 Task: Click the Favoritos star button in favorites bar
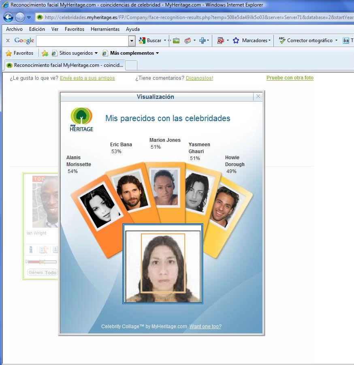[x=19, y=53]
